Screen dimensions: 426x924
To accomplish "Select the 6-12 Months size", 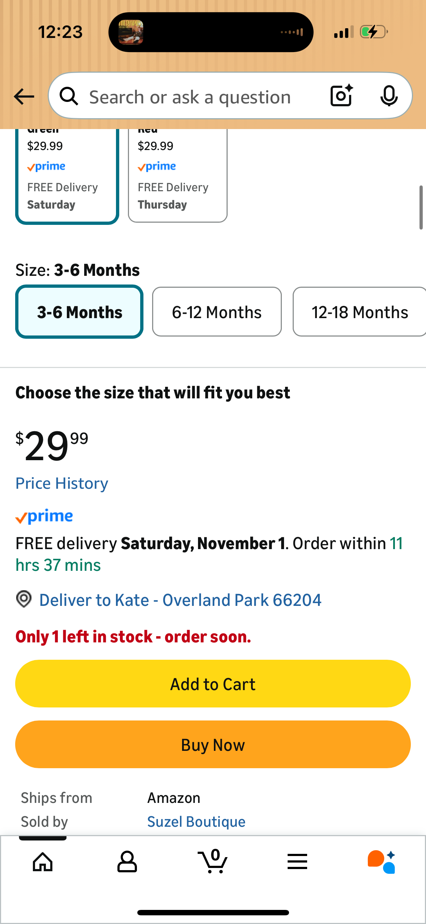I will click(217, 312).
